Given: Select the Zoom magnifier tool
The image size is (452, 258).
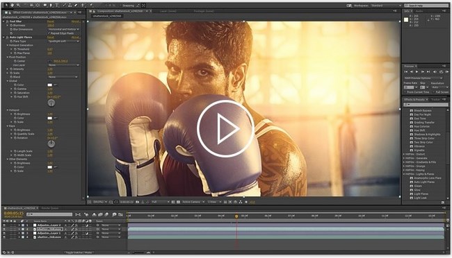Looking at the screenshot, I should click(18, 5).
